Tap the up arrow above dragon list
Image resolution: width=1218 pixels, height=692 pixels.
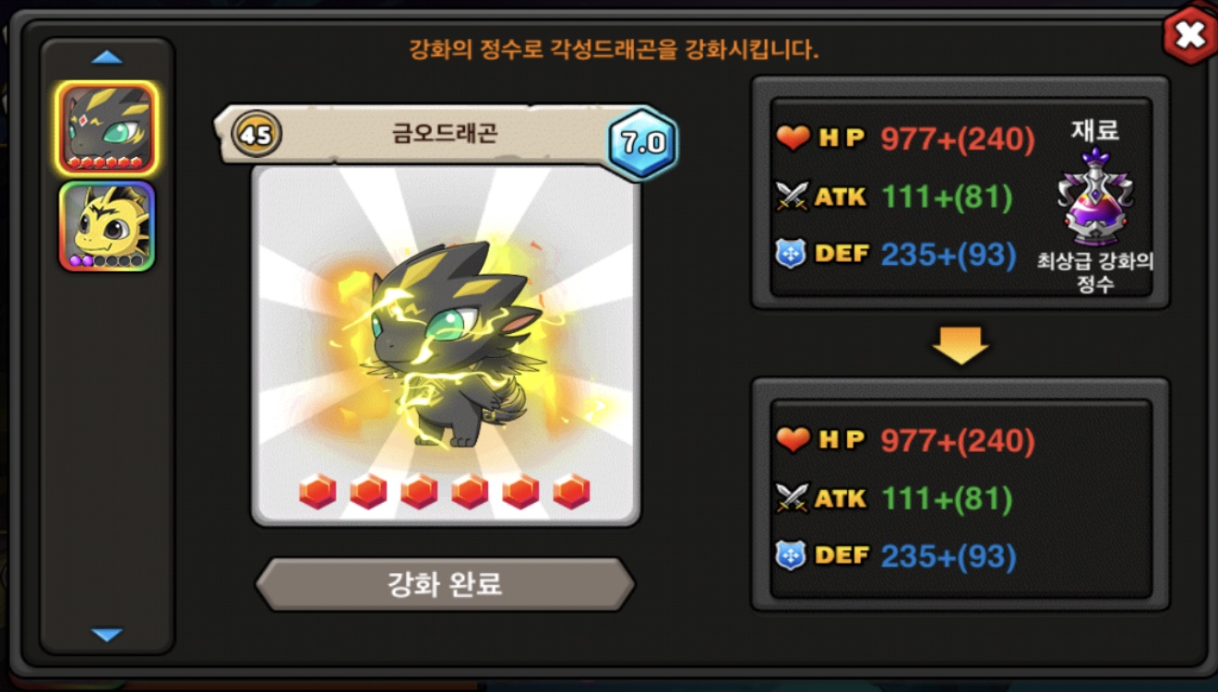[x=107, y=57]
